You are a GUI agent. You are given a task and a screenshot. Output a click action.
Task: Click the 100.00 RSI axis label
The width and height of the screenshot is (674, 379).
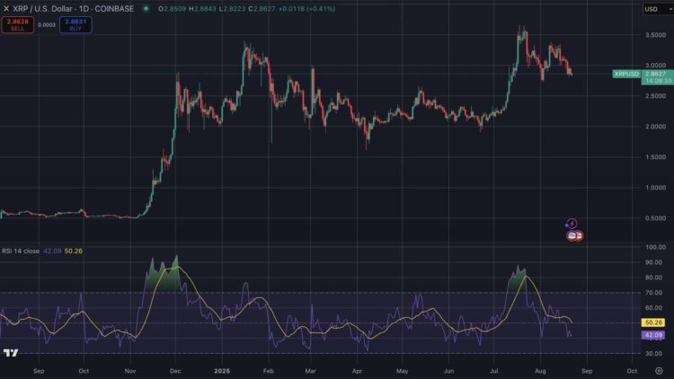[x=655, y=247]
